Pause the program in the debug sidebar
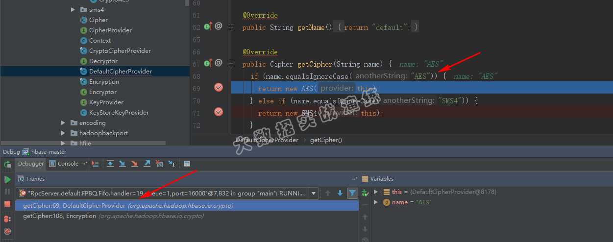Image resolution: width=613 pixels, height=242 pixels. click(7, 192)
